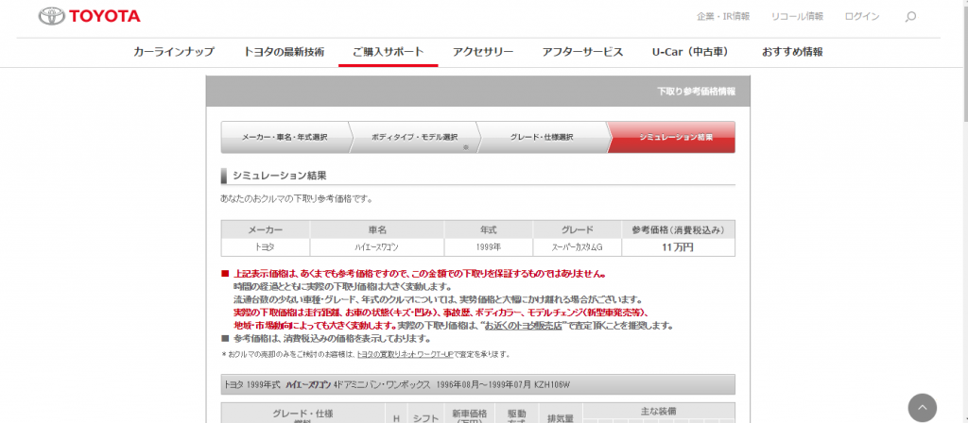Click the 年式 column header
968x423 pixels.
point(489,229)
